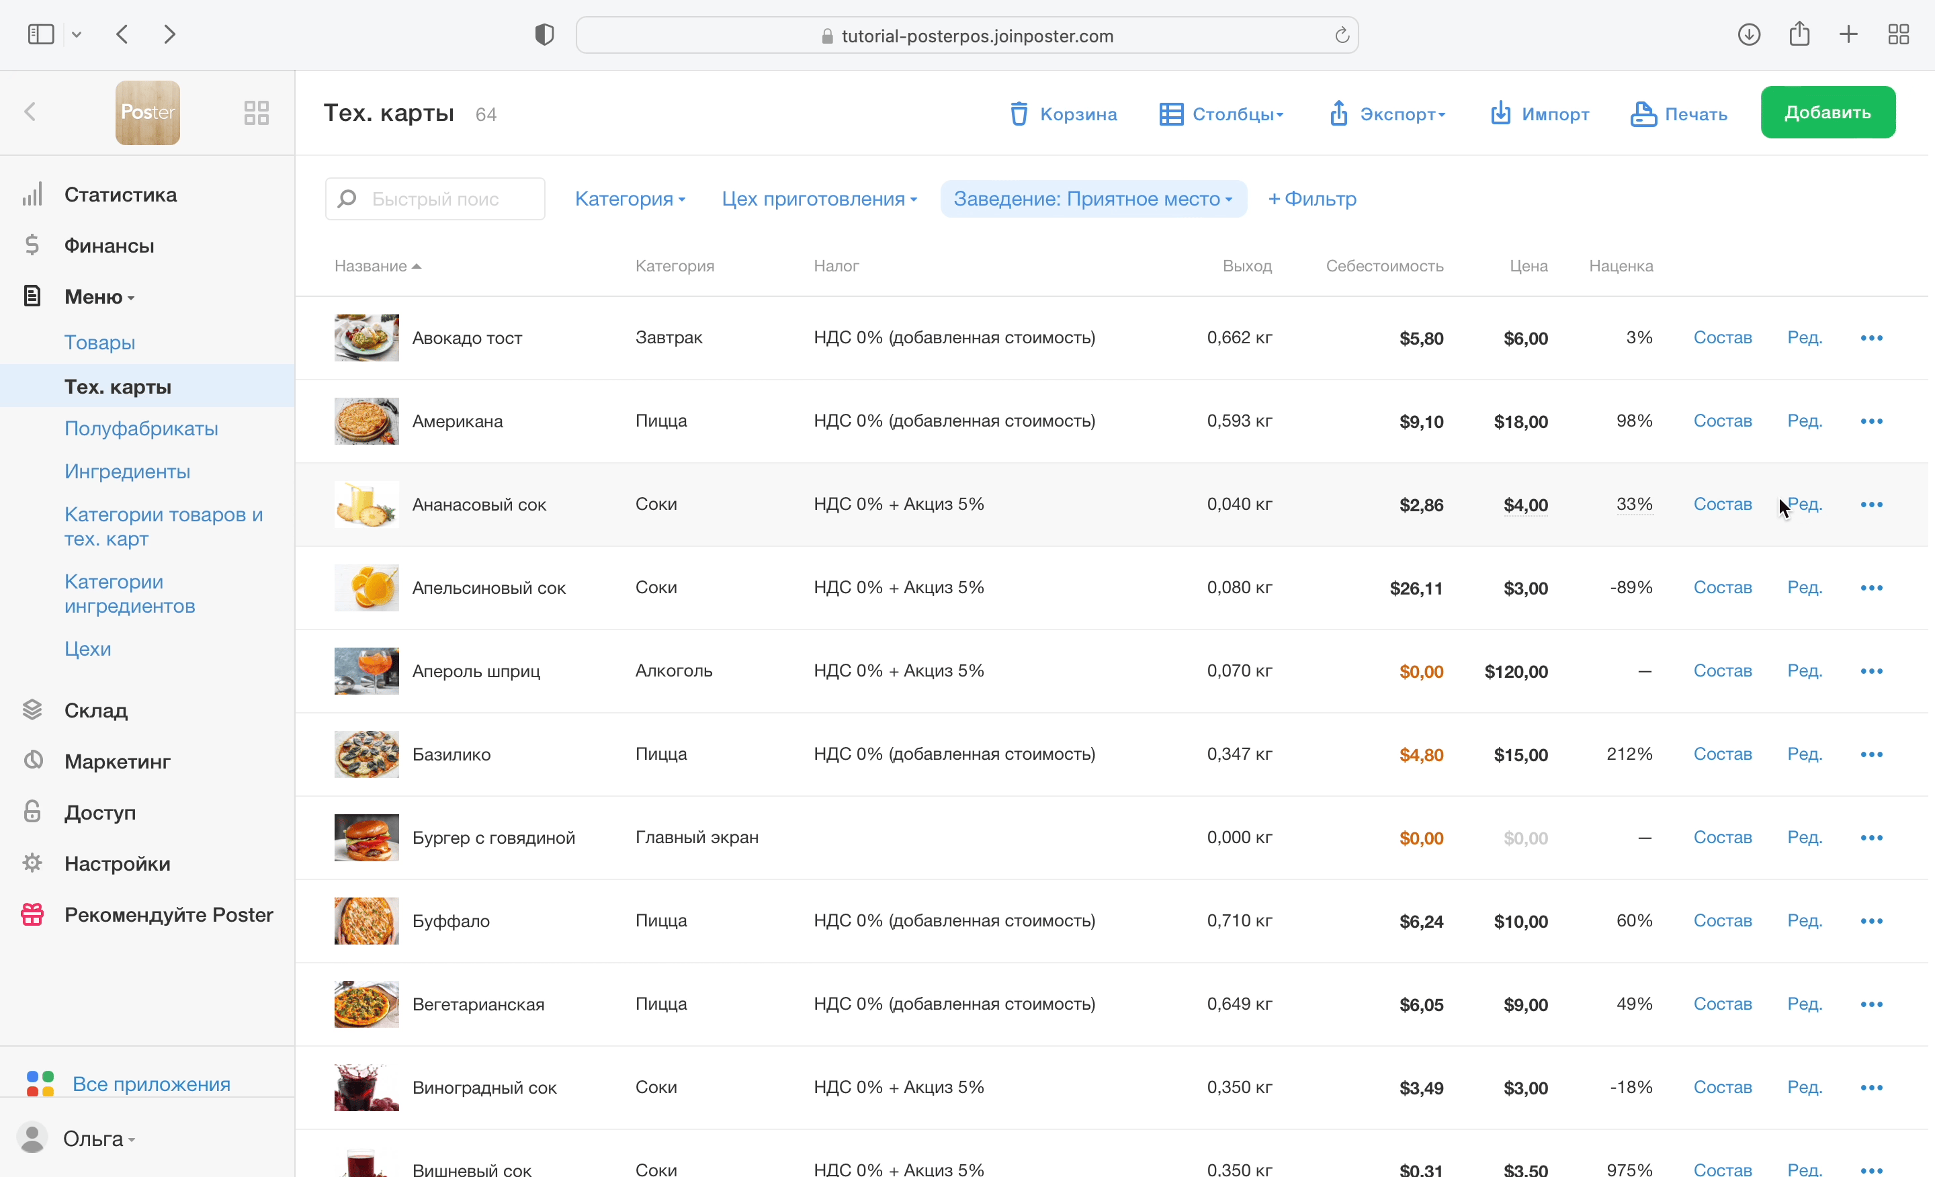The image size is (1935, 1177).
Task: Click Safari reload page icon
Action: (x=1341, y=36)
